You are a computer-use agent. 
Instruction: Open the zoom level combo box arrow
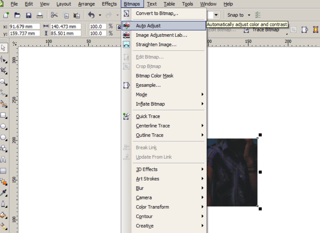pos(216,15)
